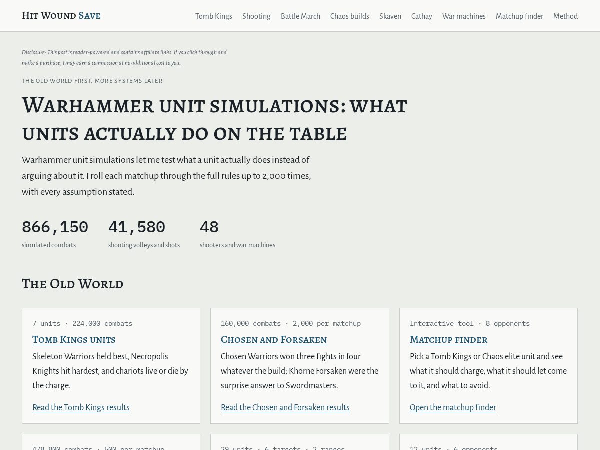Image resolution: width=600 pixels, height=450 pixels.
Task: Click 'shooters and war machines' stat label
Action: pyautogui.click(x=237, y=245)
